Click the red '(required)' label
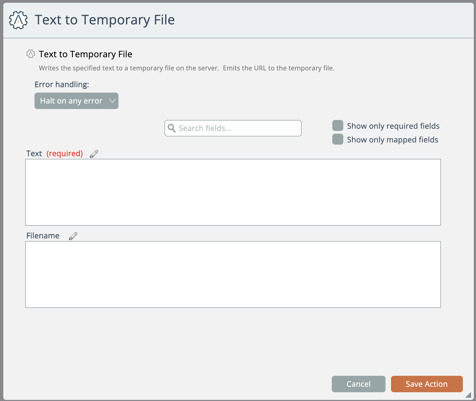 pos(65,154)
